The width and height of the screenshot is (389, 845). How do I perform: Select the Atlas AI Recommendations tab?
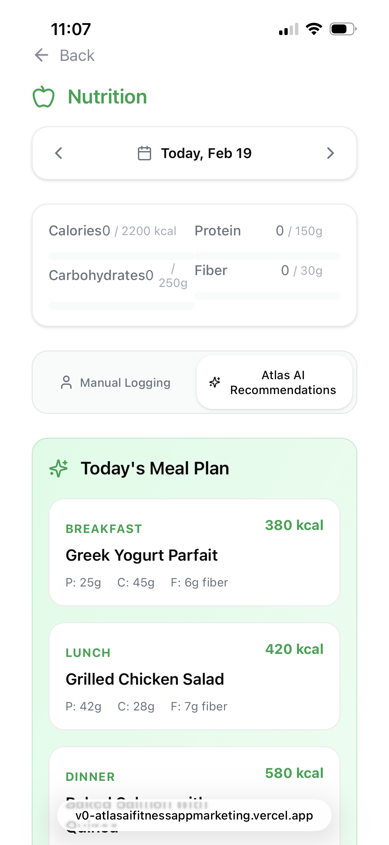(275, 382)
